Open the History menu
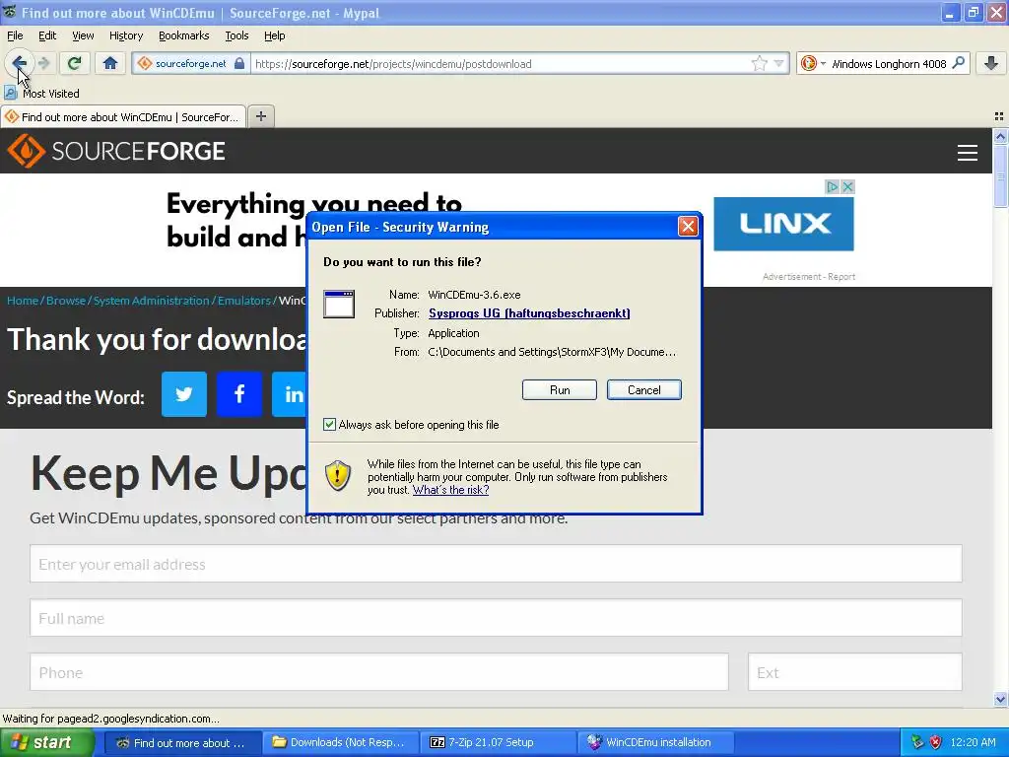 (126, 35)
